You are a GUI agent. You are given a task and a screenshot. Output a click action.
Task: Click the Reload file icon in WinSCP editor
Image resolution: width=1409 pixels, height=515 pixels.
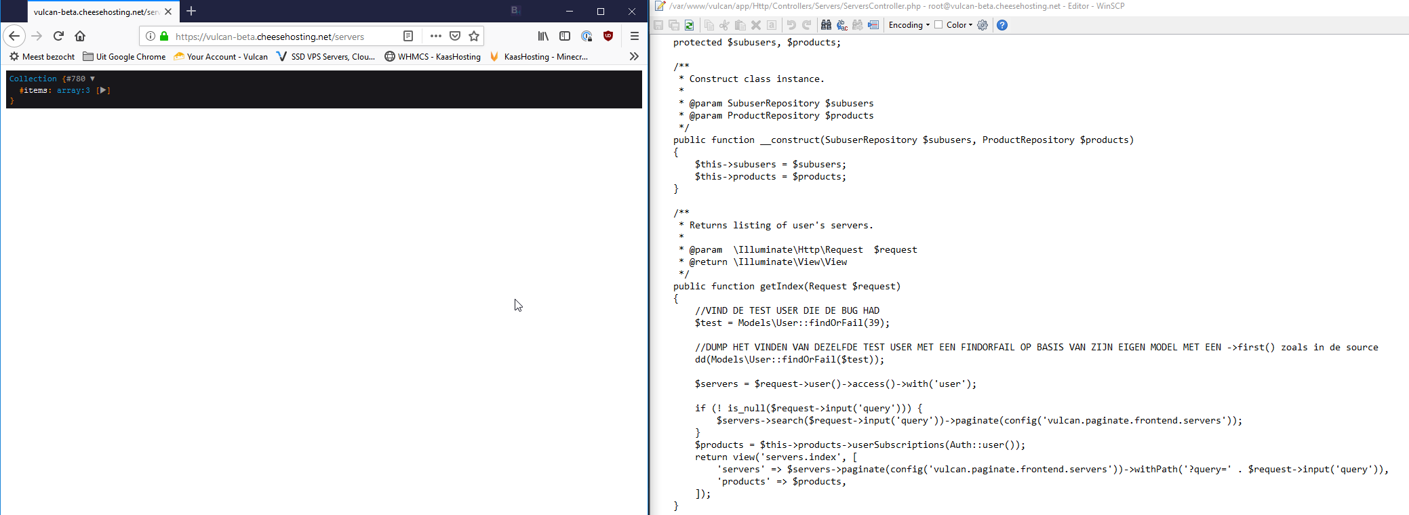coord(689,25)
